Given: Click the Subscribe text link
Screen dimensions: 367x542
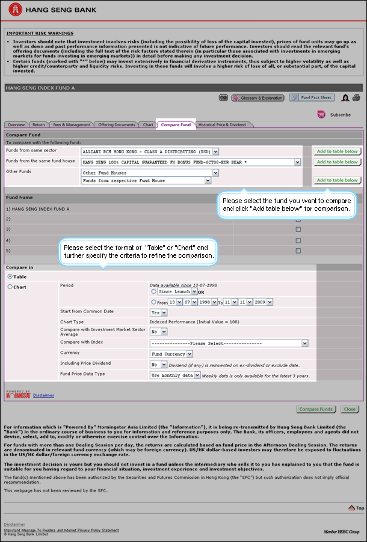Looking at the screenshot, I should [340, 115].
